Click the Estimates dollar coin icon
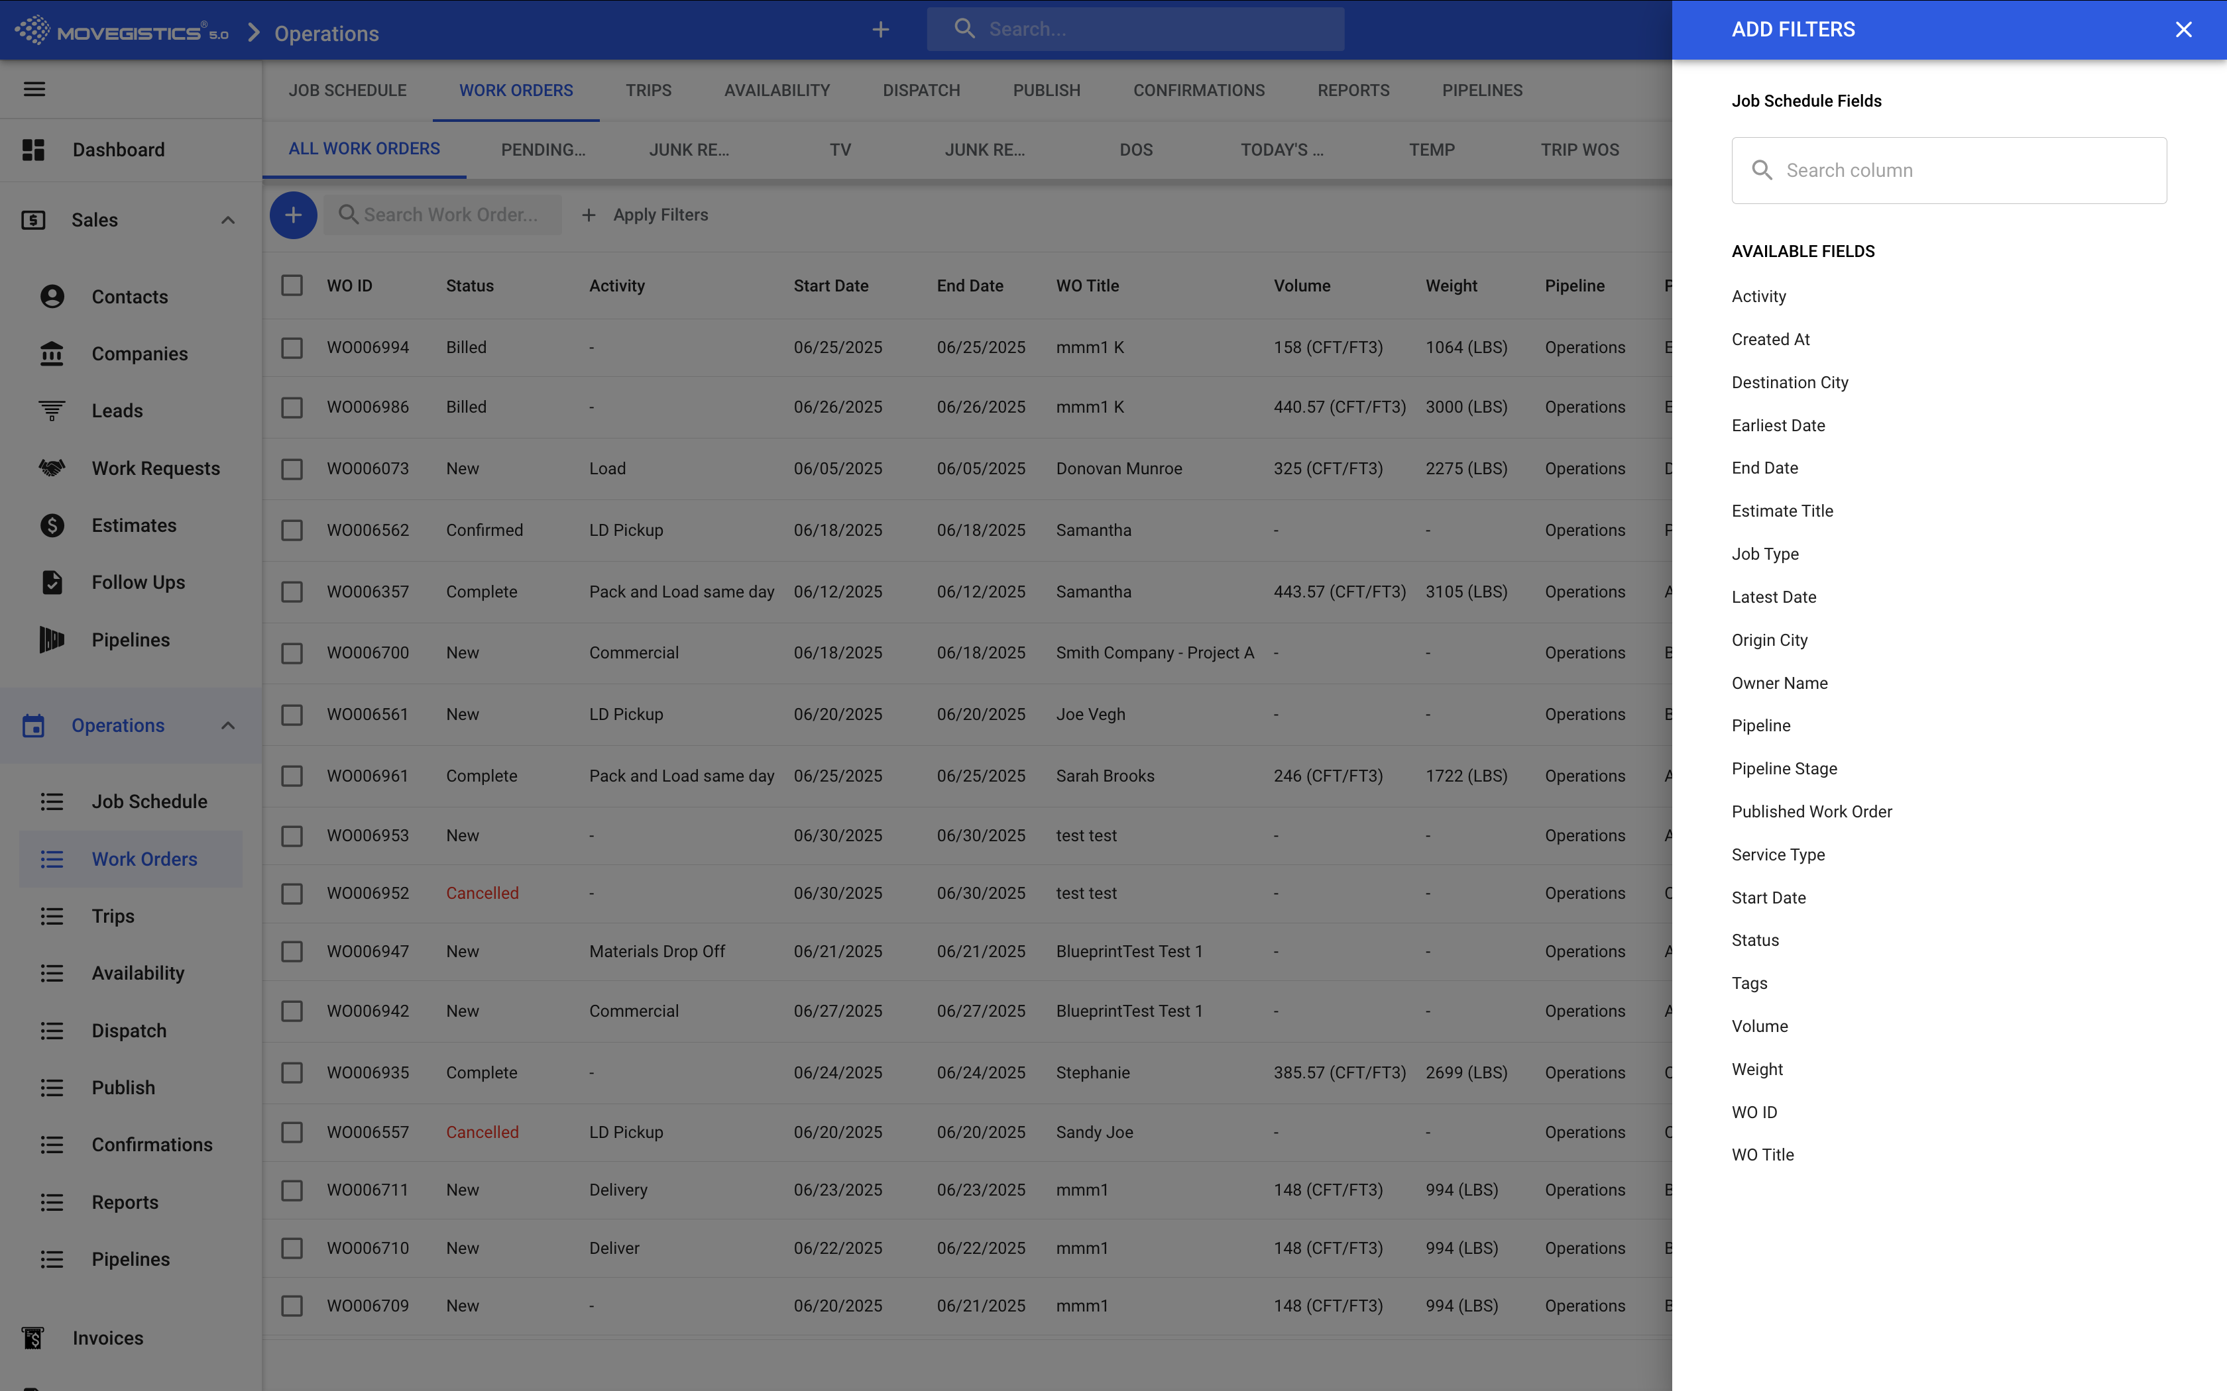This screenshot has width=2227, height=1391. (52, 525)
